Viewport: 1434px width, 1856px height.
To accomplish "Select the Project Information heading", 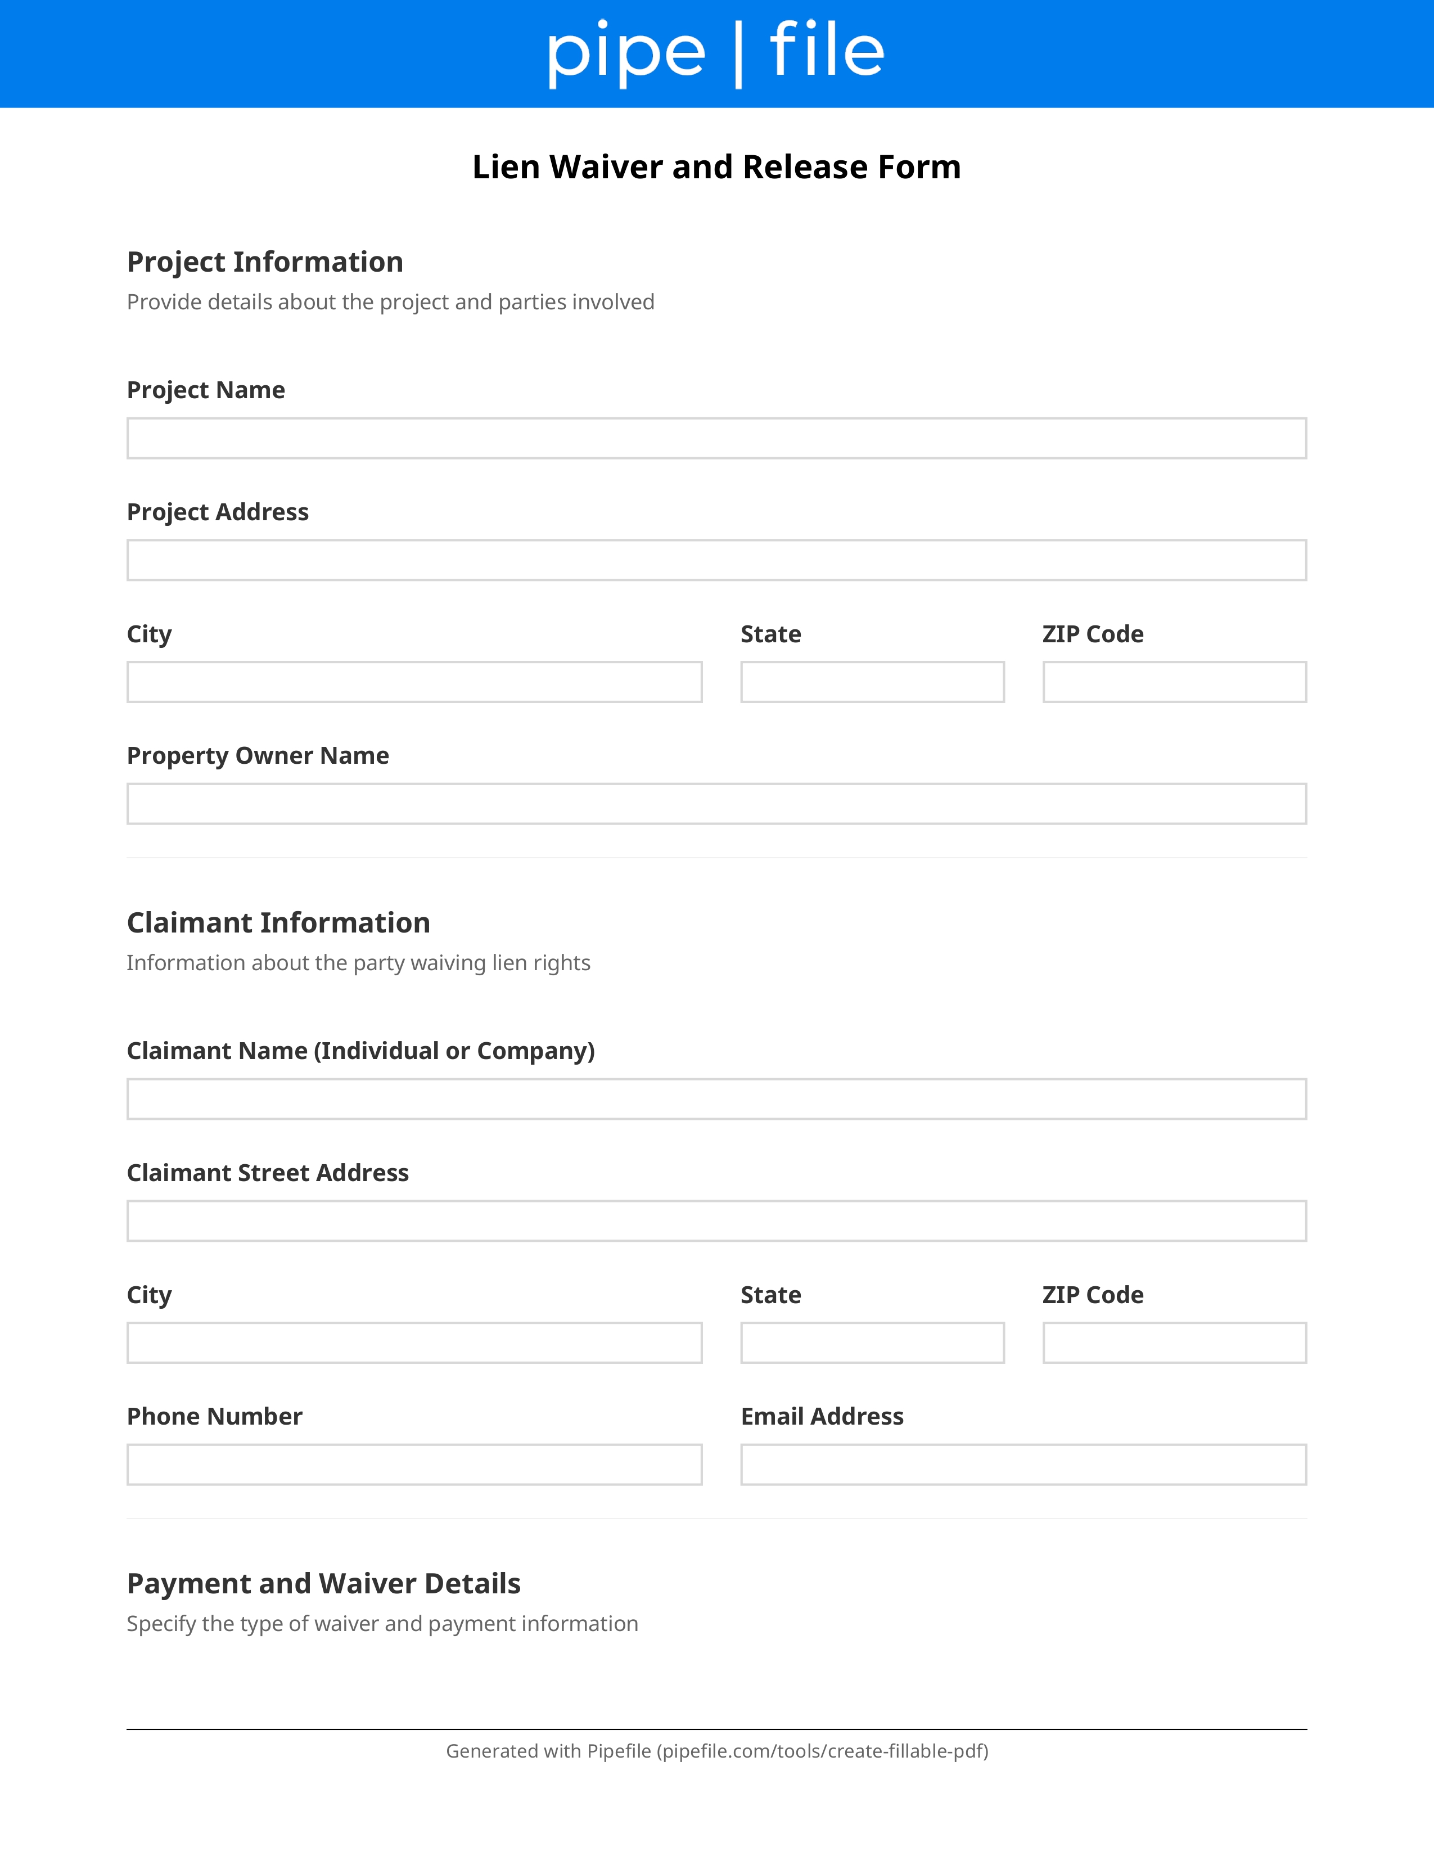I will [265, 262].
